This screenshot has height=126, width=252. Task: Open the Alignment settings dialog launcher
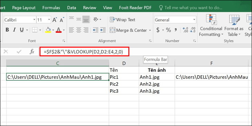click(150, 41)
